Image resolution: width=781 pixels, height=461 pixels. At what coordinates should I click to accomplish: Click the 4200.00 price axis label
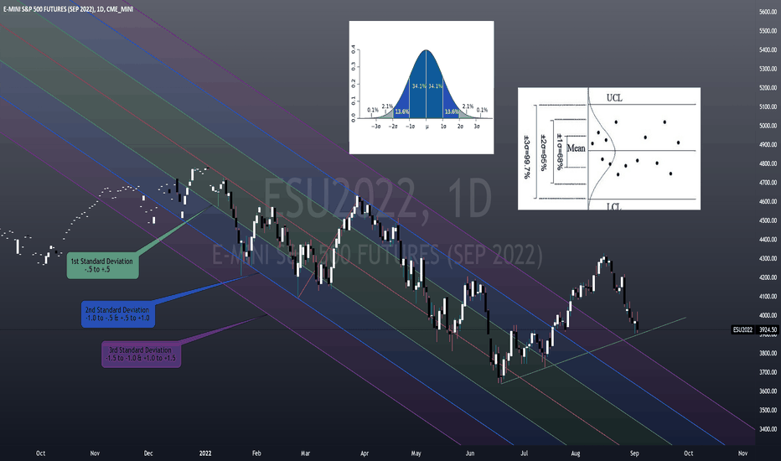point(768,277)
